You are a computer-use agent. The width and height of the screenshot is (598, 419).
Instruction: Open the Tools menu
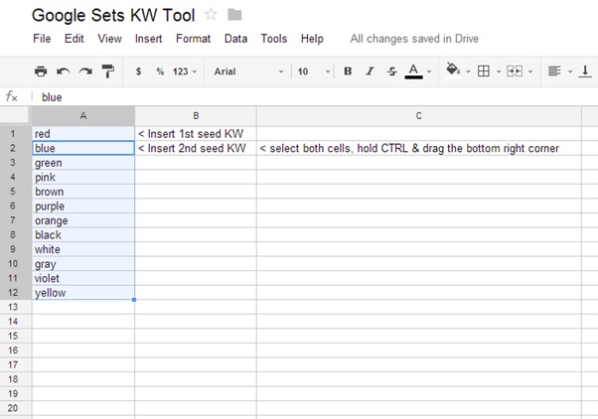point(274,39)
